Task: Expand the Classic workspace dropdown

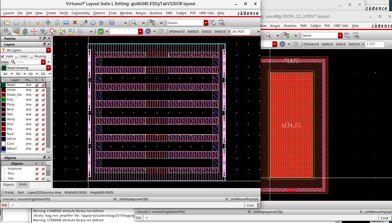Action: click(206, 23)
